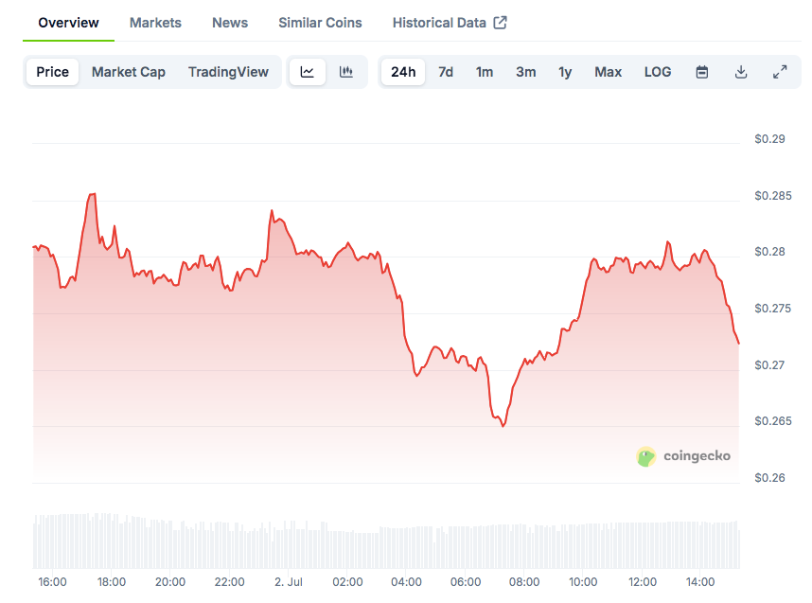The image size is (812, 603).
Task: Click the 08:00 time axis label
Action: click(x=524, y=582)
